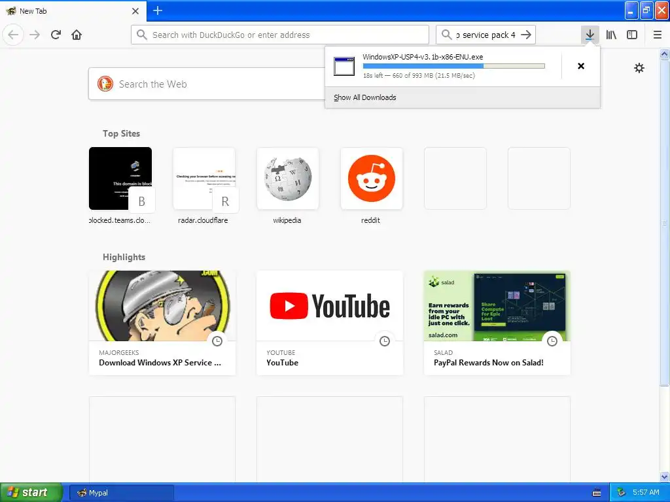Open the hamburger application menu
The height and width of the screenshot is (502, 670).
(658, 35)
